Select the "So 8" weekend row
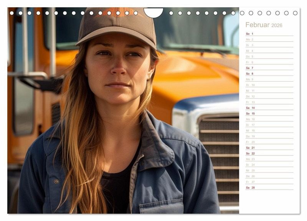This screenshot has width=307, height=221. (x=269, y=74)
